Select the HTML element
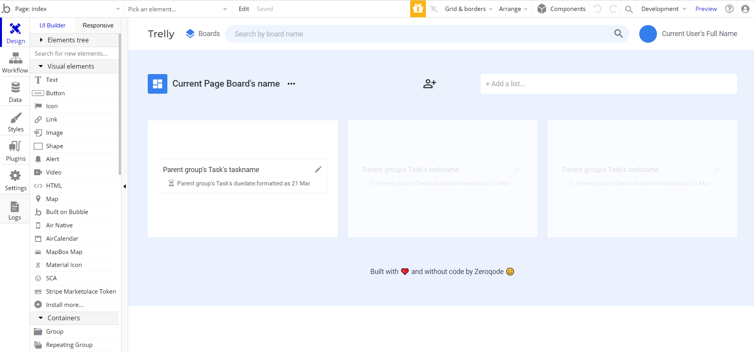 coord(74,185)
